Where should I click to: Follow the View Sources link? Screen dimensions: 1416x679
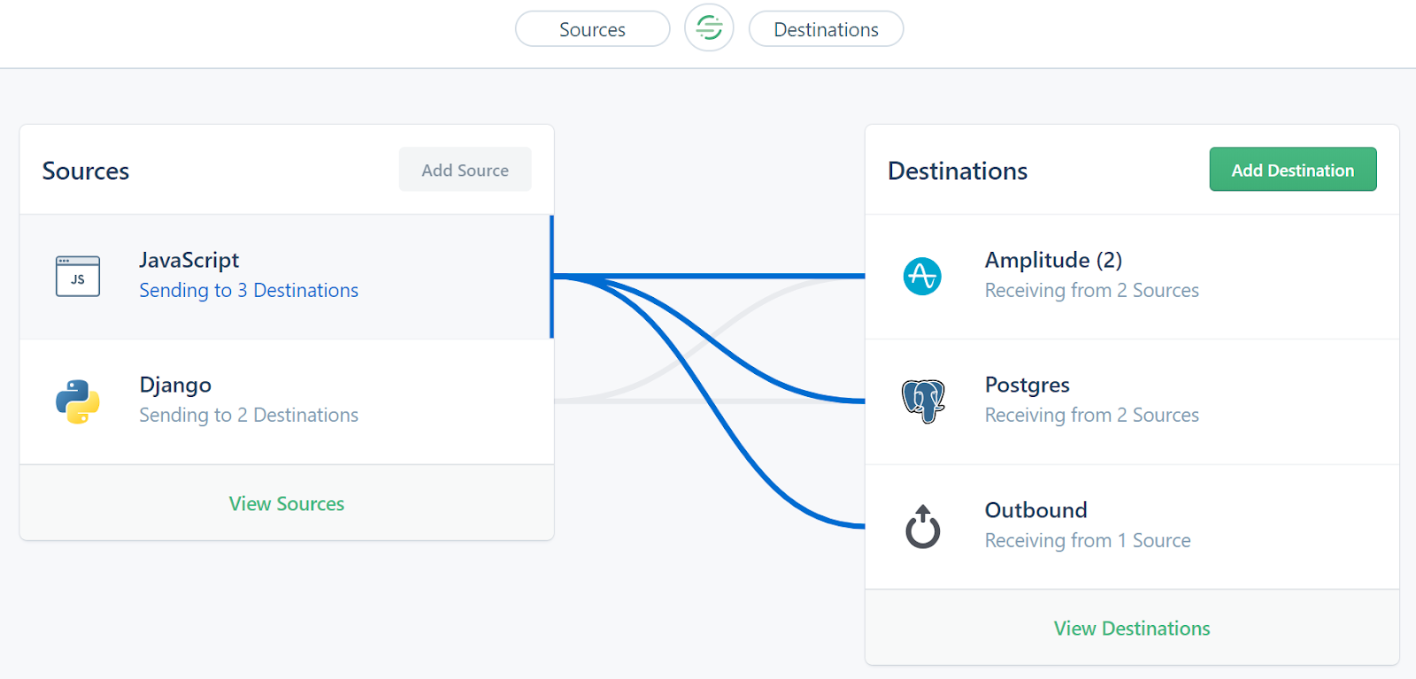(287, 504)
